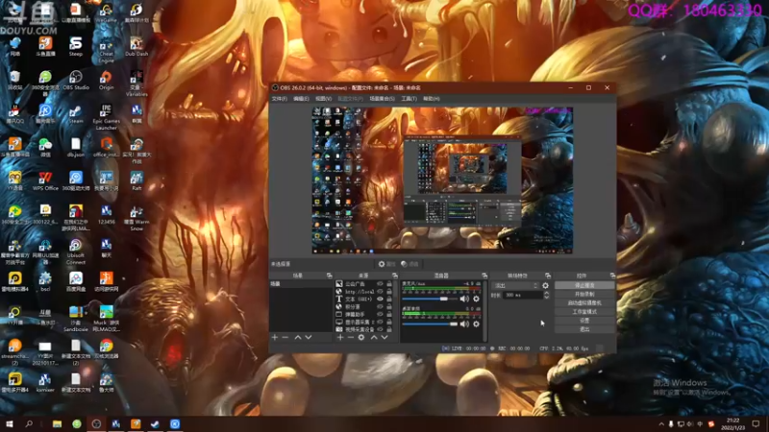Adjust the transition duration 300 ms stepper arrows
The width and height of the screenshot is (769, 432).
pos(547,295)
